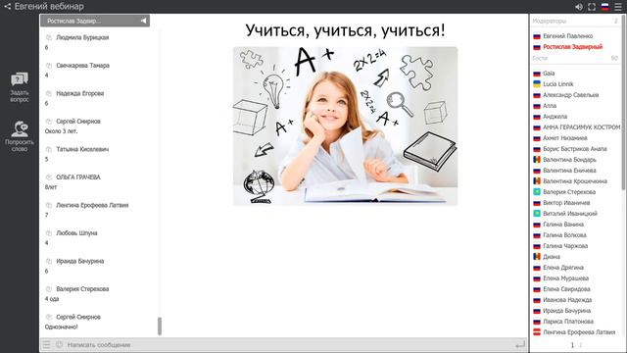627x353 pixels.
Task: Select guest Елена Дрягина
Action: 563,268
